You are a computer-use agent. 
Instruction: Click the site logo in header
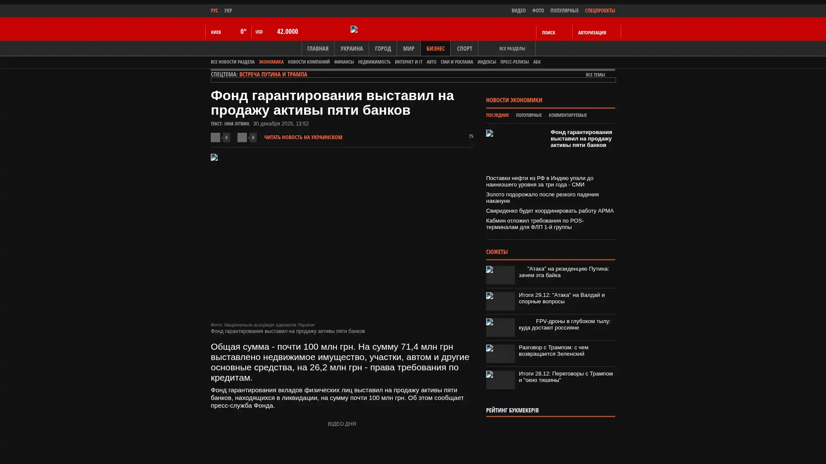[354, 29]
